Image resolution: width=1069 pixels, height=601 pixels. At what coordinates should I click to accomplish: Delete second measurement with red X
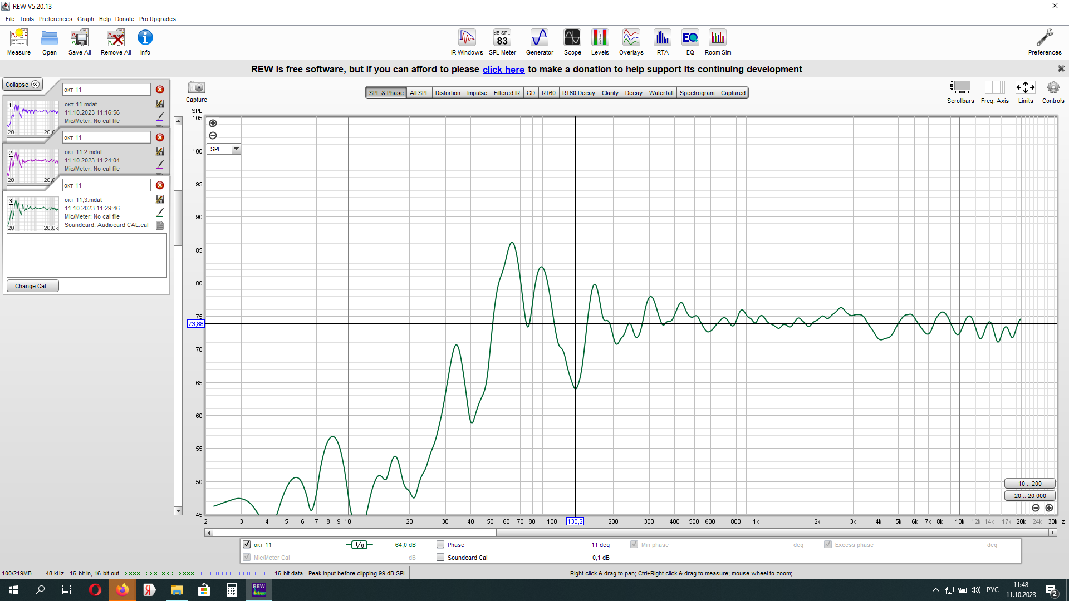160,137
